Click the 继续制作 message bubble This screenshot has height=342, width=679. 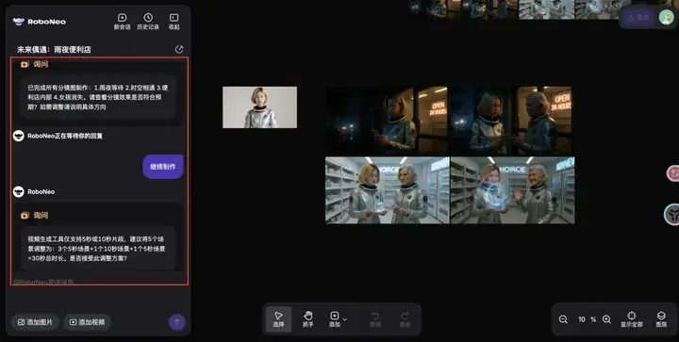[163, 167]
